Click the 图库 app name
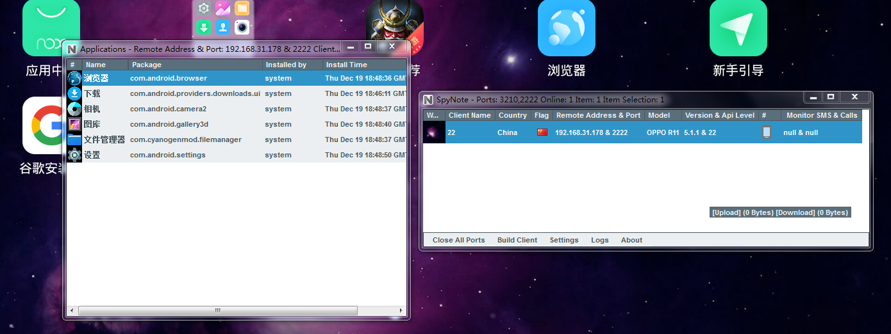This screenshot has width=891, height=334. tap(92, 124)
